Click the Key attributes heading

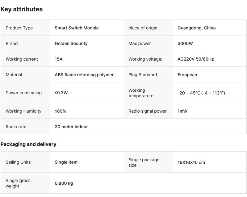[x=21, y=9]
